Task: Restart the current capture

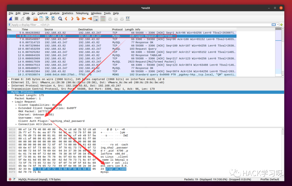Action: coord(22,19)
